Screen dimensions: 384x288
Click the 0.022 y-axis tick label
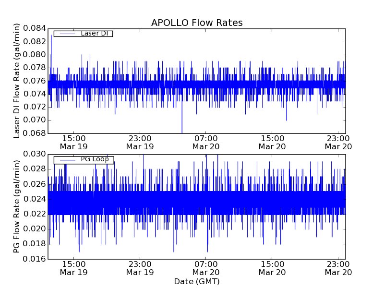click(35, 214)
